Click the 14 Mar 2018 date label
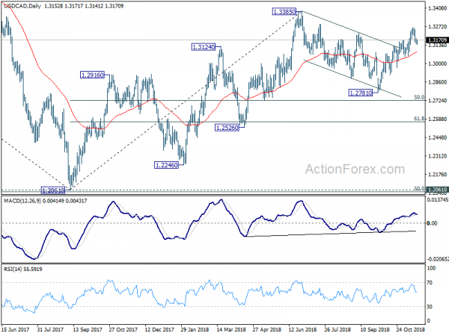 pyautogui.click(x=231, y=329)
